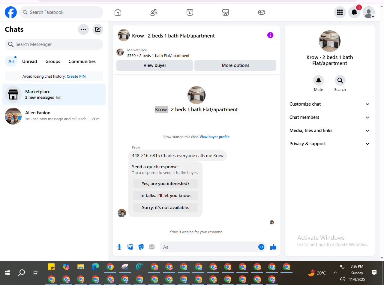The width and height of the screenshot is (384, 285).
Task: Switch to the Groups tab
Action: (53, 61)
